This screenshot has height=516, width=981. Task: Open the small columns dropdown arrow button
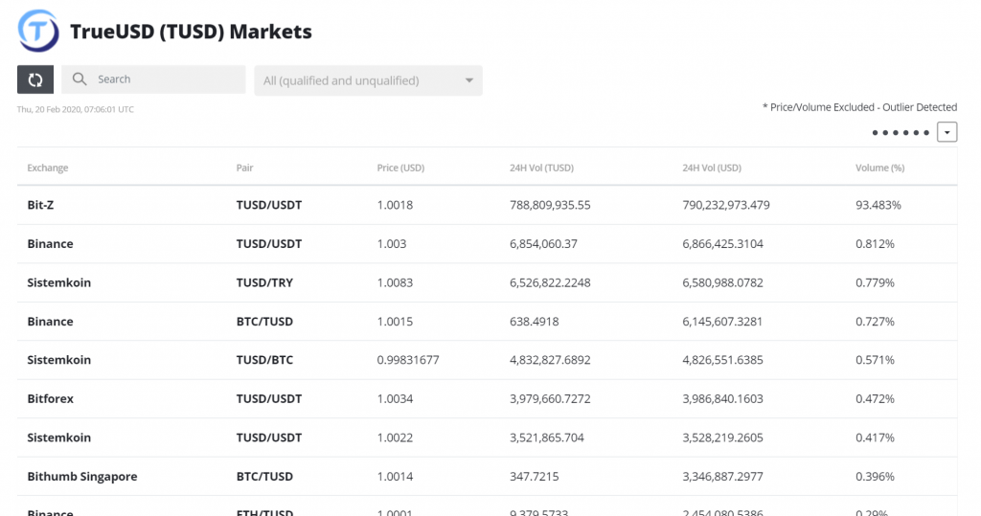[x=947, y=132]
